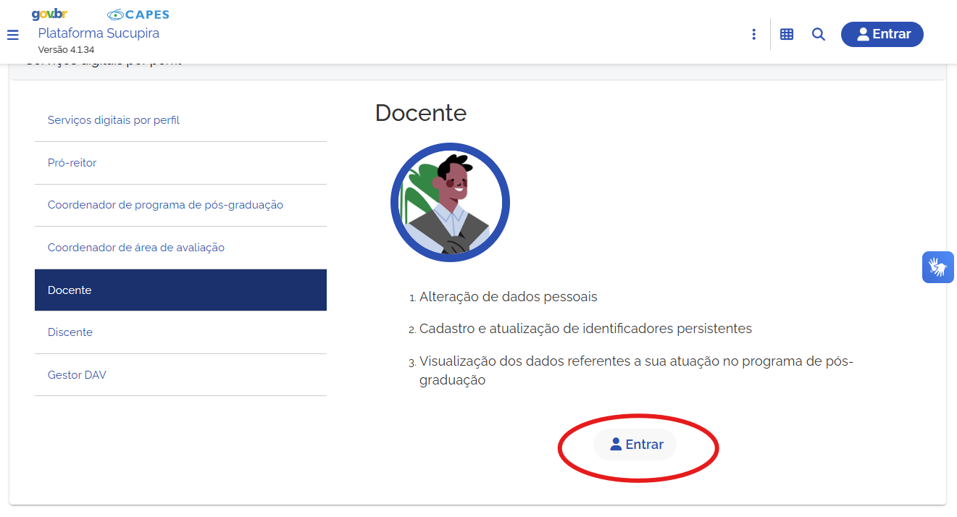Click the Alteração de dados pessoais list item

pos(508,297)
